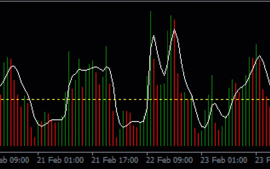
Task: Click the axis tick mark above "21 Feb 01:00"
Action: (38, 154)
